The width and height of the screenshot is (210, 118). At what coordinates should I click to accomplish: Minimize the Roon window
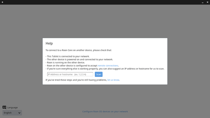pyautogui.click(x=202, y=2)
